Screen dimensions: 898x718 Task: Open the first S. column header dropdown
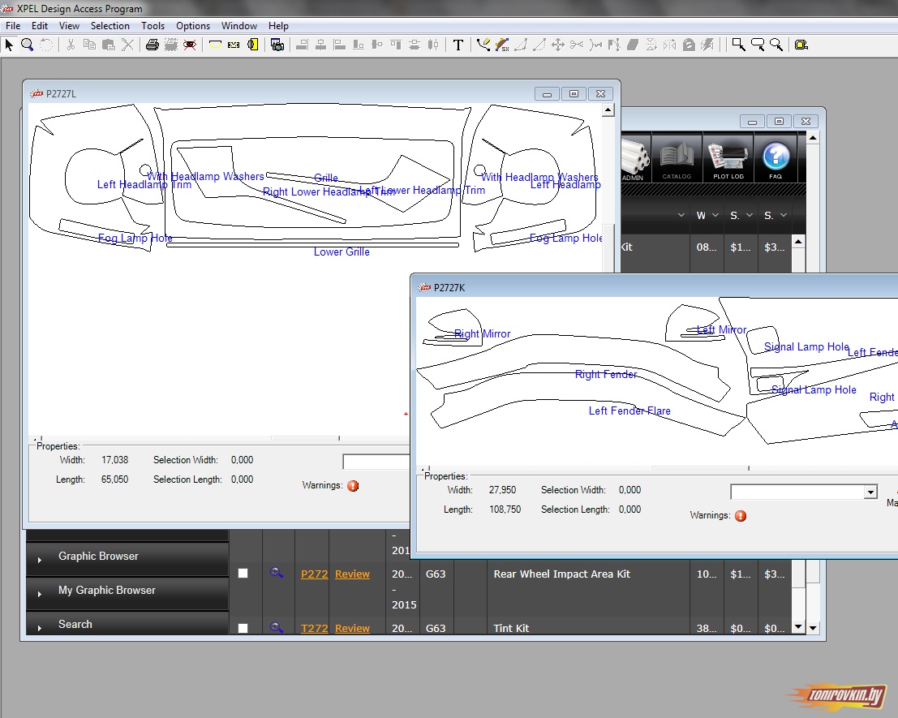pyautogui.click(x=749, y=215)
